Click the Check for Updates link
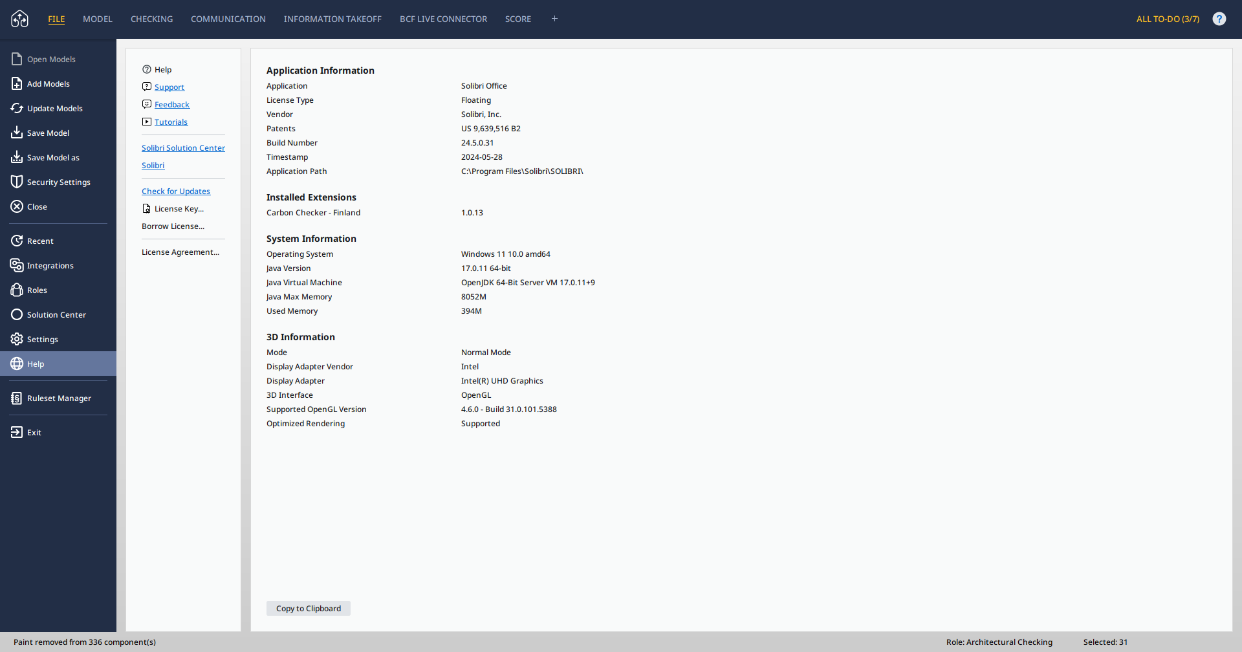The height and width of the screenshot is (652, 1242). point(176,191)
